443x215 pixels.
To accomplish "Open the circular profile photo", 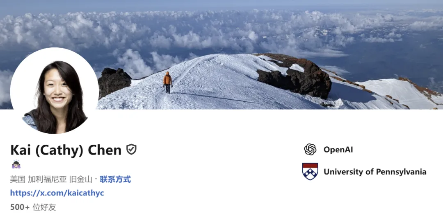I will [55, 91].
